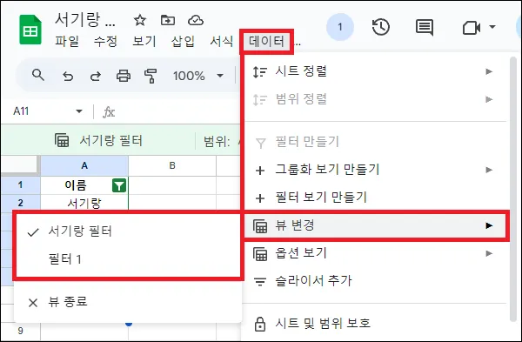The image size is (522, 342).
Task: Click the 데이터 menu scrollbar
Action: coord(512,189)
